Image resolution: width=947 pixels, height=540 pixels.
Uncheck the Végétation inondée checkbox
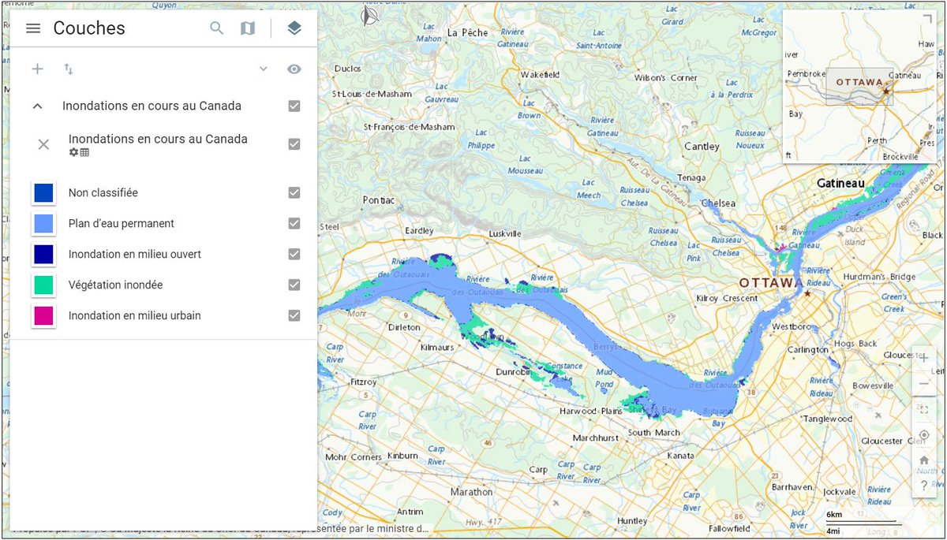pyautogui.click(x=294, y=285)
